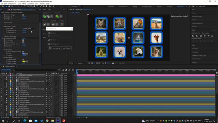Select the Hand tool

point(9,6)
